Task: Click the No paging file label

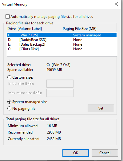Action: [x=24, y=109]
